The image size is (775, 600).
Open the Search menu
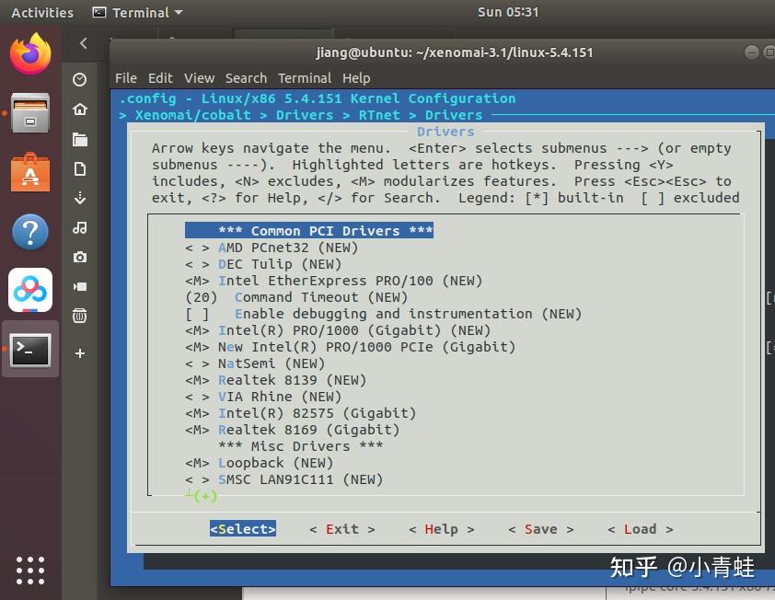point(246,78)
